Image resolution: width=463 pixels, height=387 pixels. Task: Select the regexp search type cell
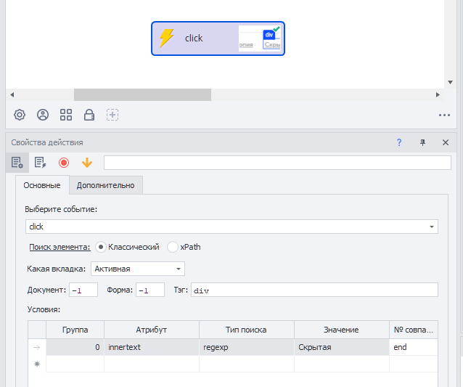246,347
